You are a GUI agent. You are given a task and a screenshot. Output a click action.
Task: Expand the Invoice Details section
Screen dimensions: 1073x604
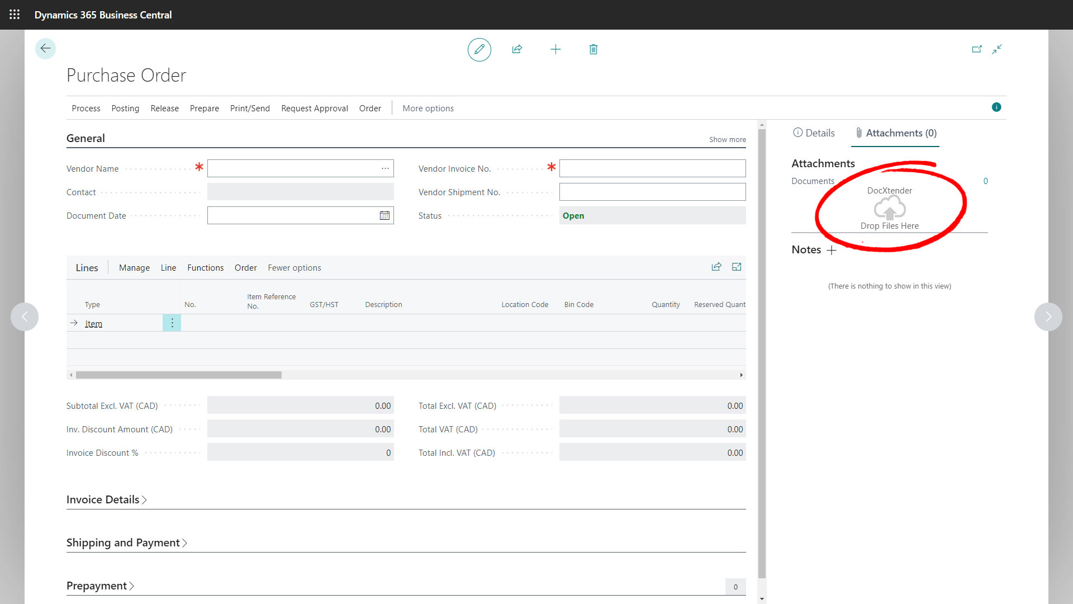click(x=106, y=499)
